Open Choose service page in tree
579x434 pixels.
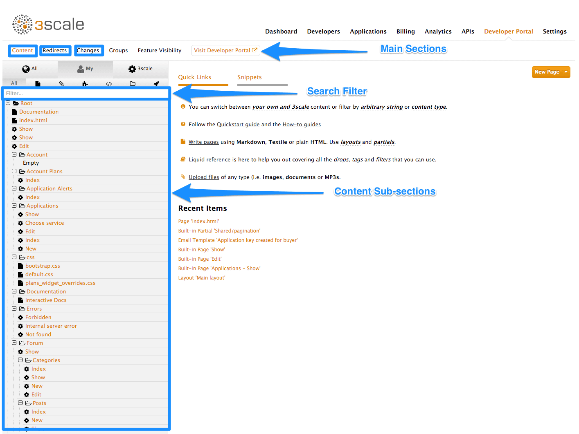tap(45, 223)
